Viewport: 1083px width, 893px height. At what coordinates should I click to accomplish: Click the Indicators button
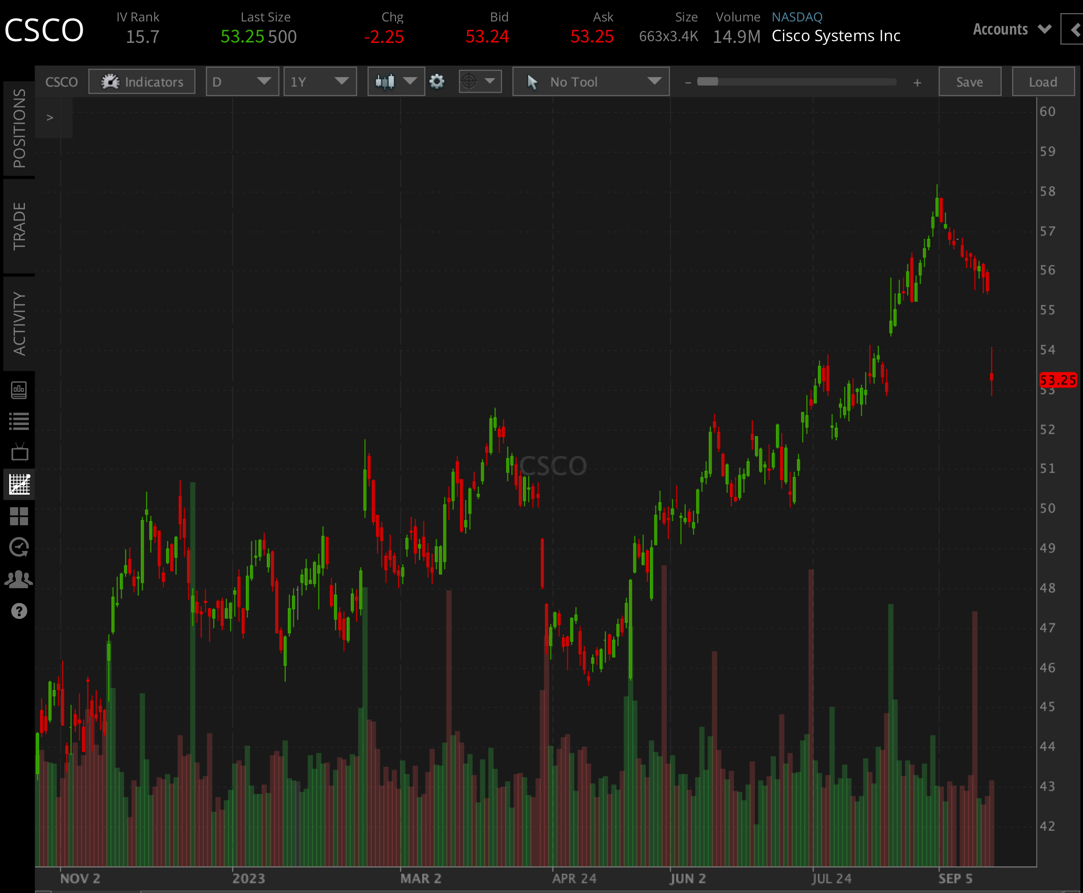point(141,81)
